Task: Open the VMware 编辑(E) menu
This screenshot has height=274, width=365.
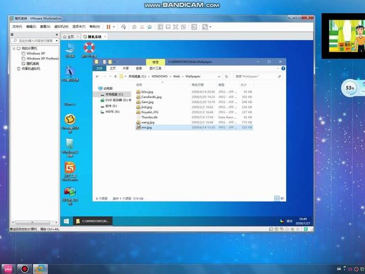Action: pyautogui.click(x=31, y=26)
